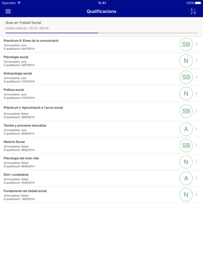Viewport: 203px width, 271px height.
Task: Tap the battery indicator in status bar
Action: 198,3
